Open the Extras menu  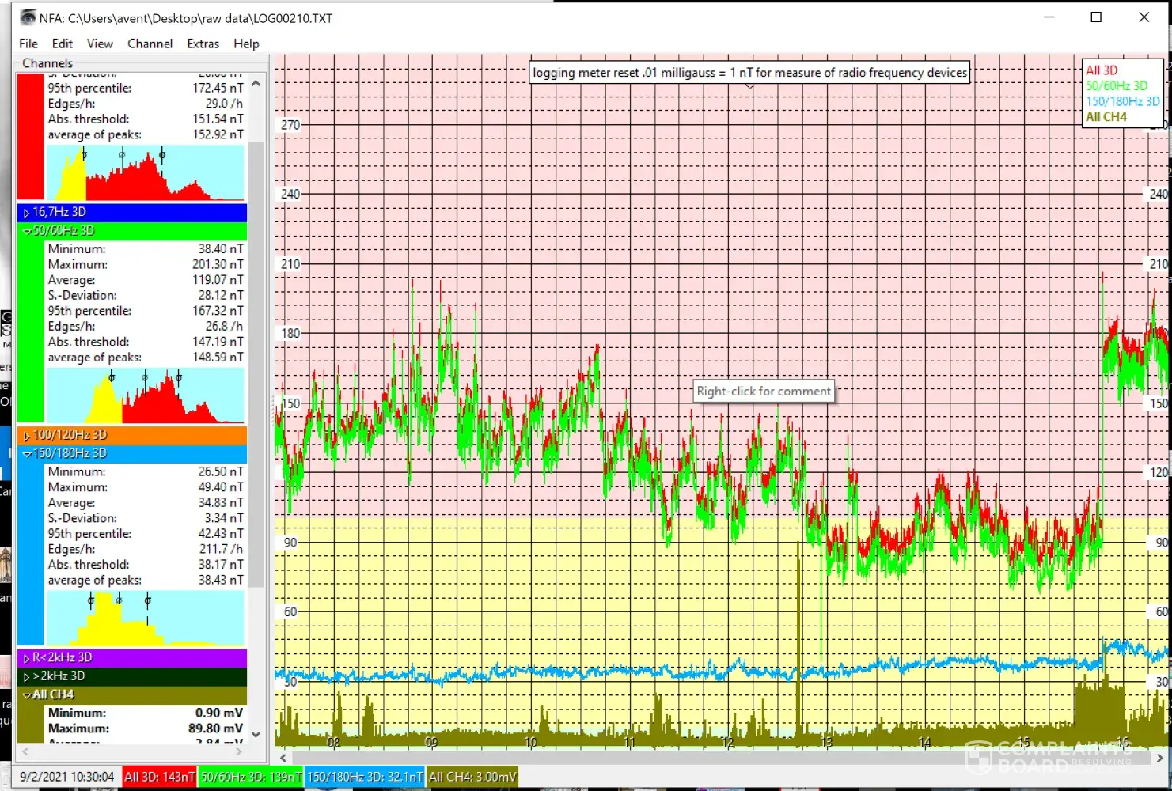click(203, 44)
